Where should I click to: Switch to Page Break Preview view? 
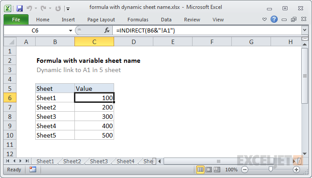pyautogui.click(x=217, y=170)
